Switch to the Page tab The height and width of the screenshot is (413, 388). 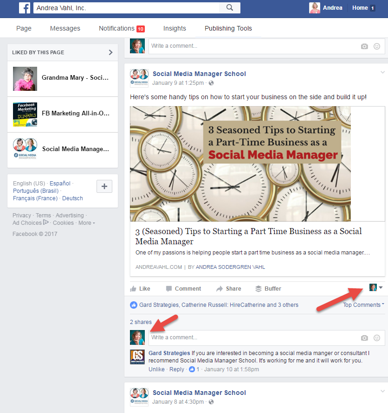(x=24, y=28)
